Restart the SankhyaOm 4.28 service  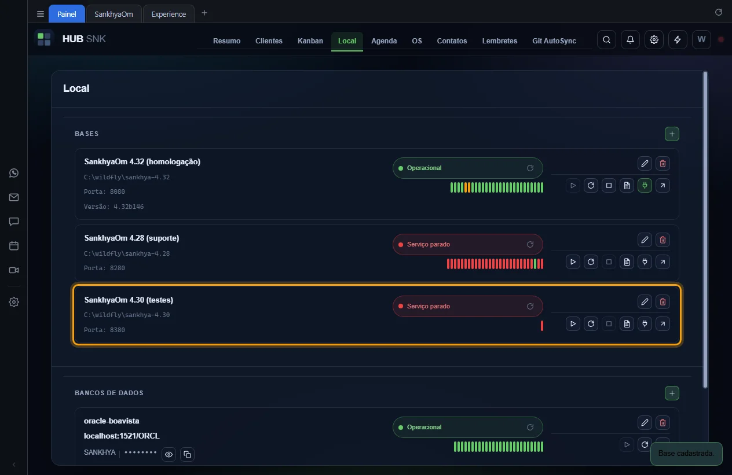click(591, 262)
